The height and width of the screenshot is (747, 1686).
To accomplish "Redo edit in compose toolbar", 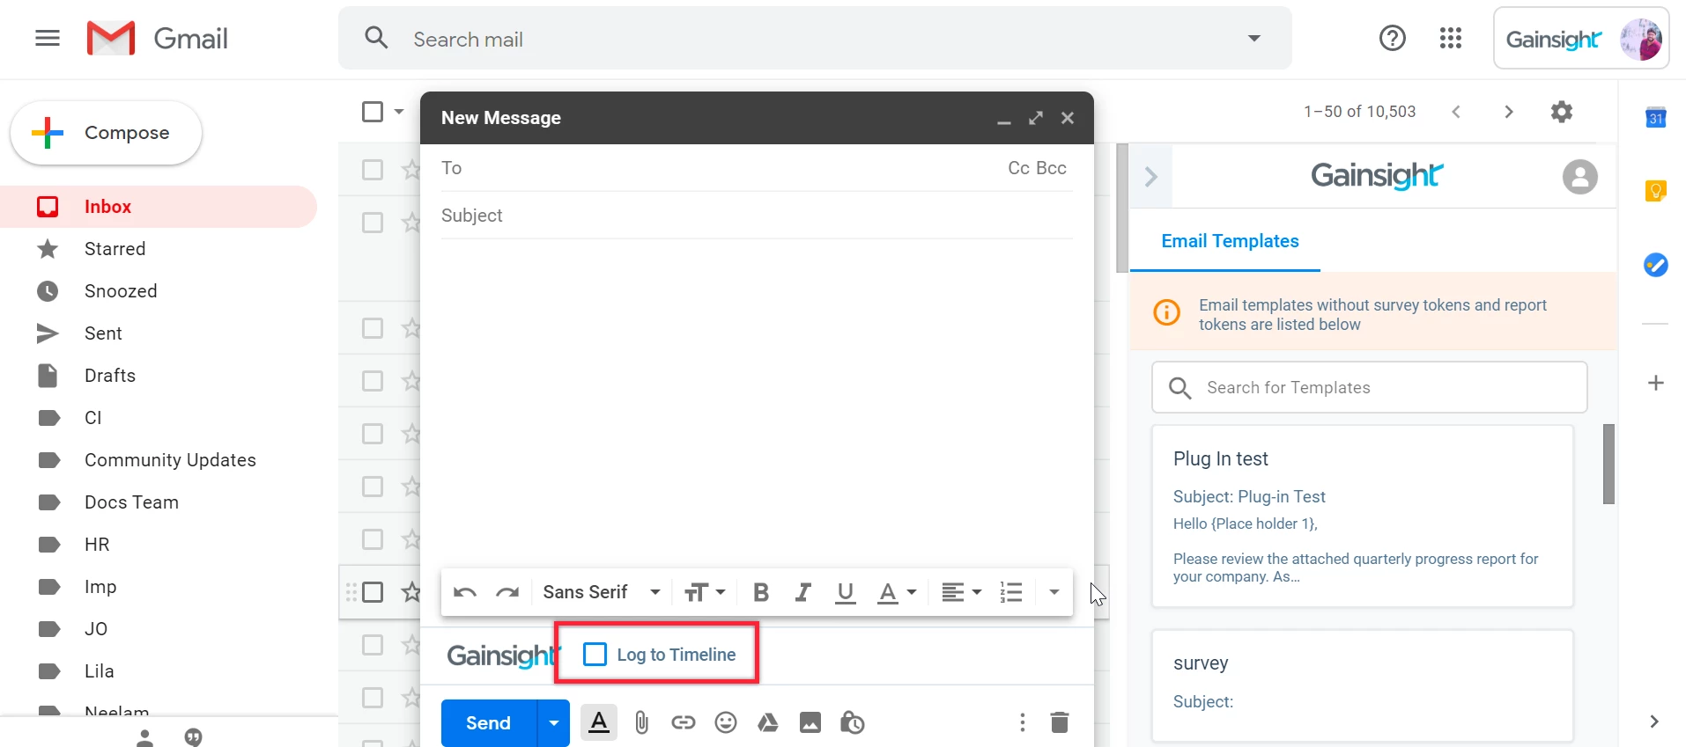I will tap(507, 592).
